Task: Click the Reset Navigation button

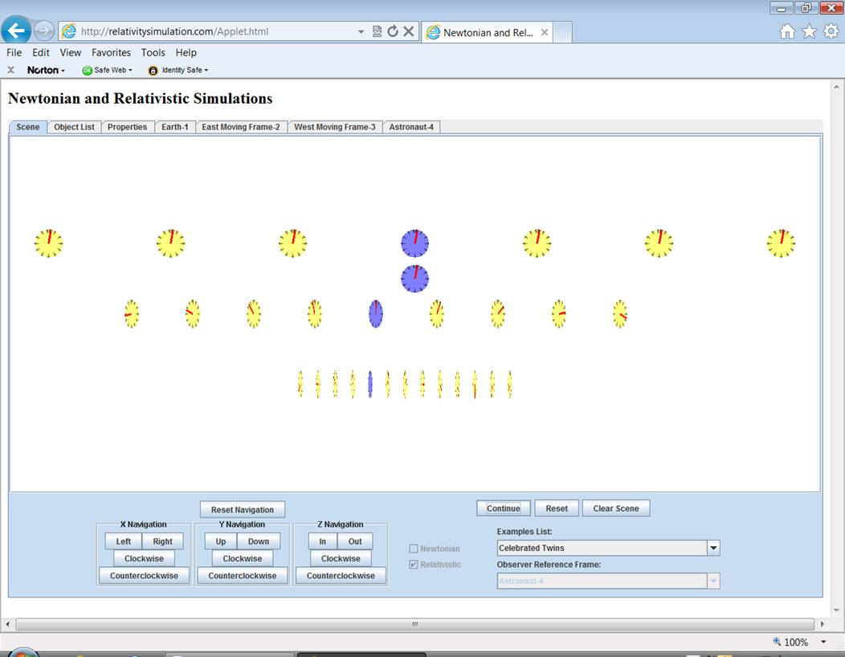Action: (x=243, y=510)
